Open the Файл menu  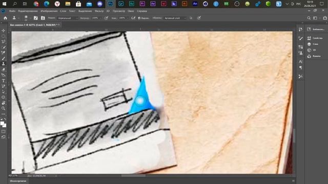(x=12, y=11)
